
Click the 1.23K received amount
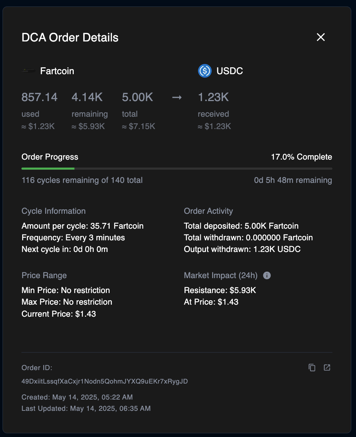[x=213, y=97]
